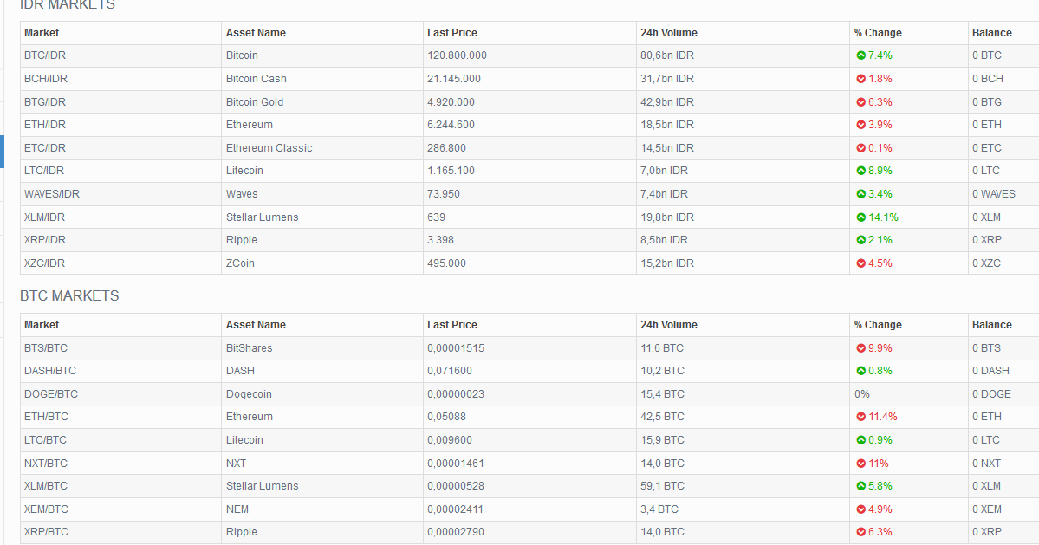Click % Change header in BTC markets table
The image size is (1039, 545).
[x=877, y=325]
